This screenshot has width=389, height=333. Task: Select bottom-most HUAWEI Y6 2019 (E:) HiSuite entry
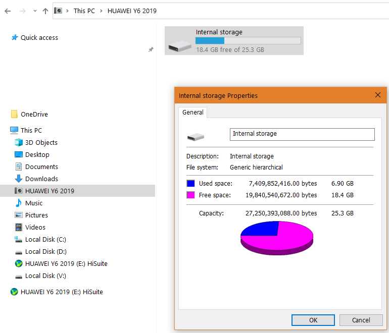click(62, 292)
